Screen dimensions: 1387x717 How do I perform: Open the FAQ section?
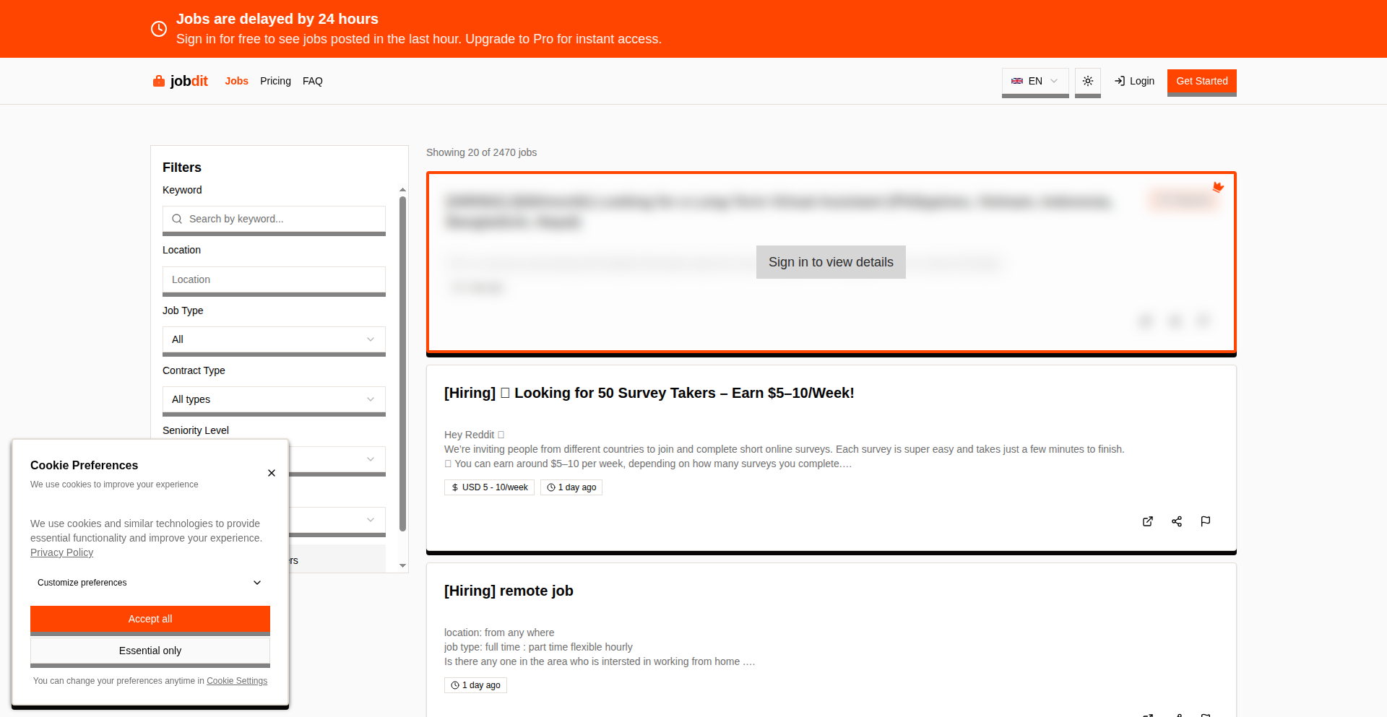pyautogui.click(x=313, y=81)
